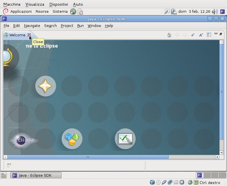Click the Overview globe icon
Image resolution: width=227 pixels, height=186 pixels.
[x=8, y=57]
